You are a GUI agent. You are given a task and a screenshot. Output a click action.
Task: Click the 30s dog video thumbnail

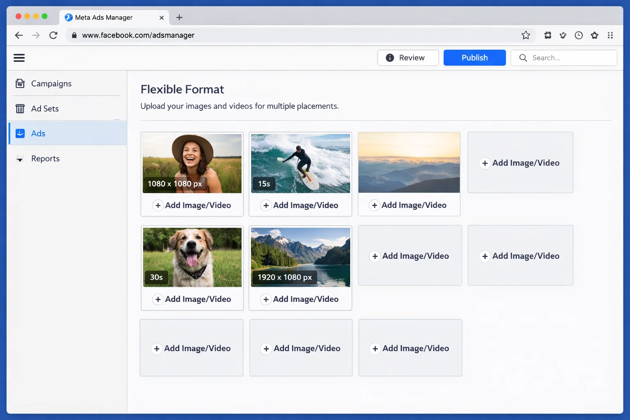point(192,257)
